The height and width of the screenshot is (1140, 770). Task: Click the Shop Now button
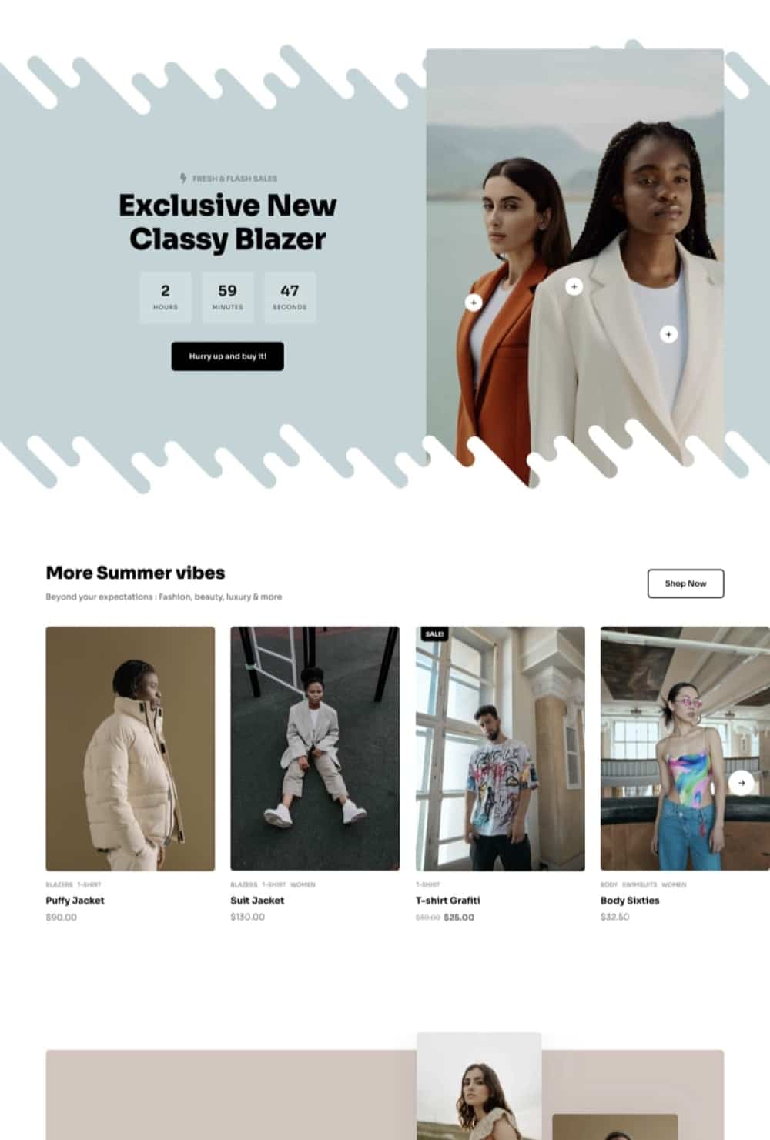[685, 583]
